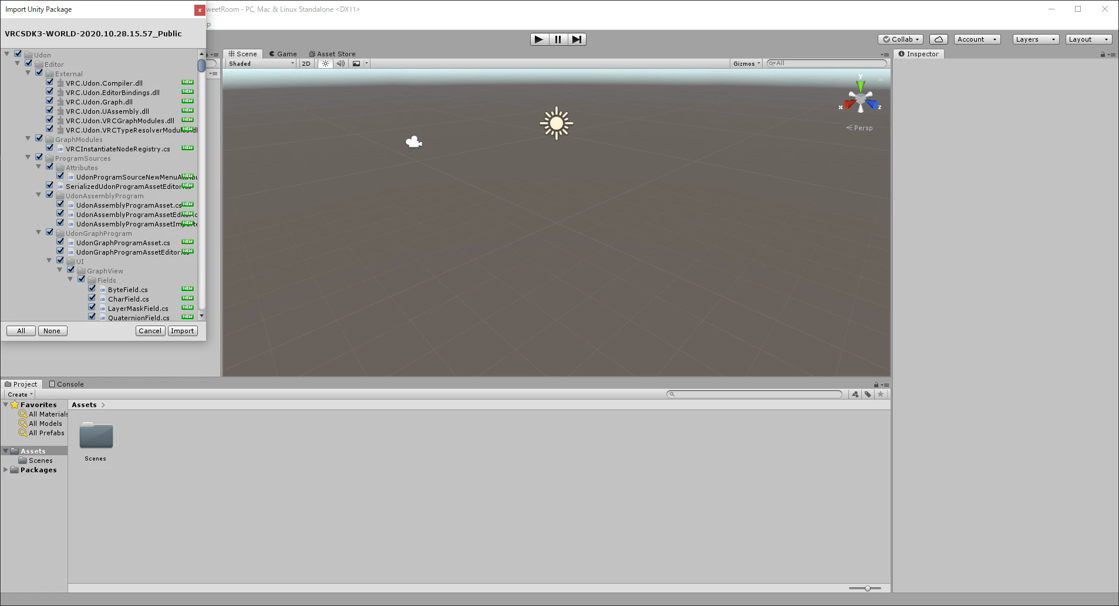Open the Layout dropdown

pos(1088,39)
